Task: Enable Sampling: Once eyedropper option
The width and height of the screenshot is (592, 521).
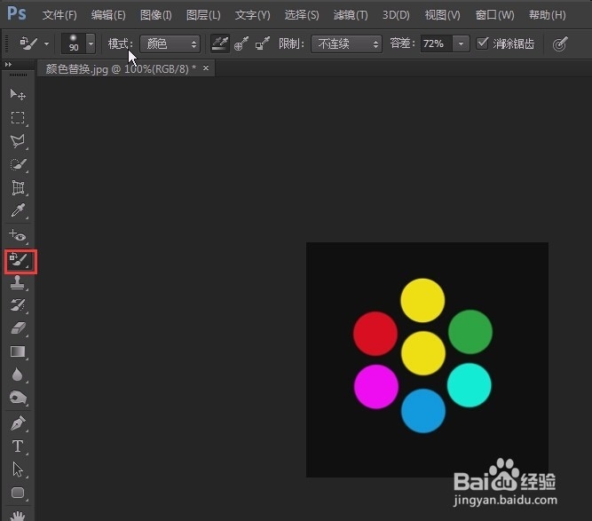Action: coord(241,43)
